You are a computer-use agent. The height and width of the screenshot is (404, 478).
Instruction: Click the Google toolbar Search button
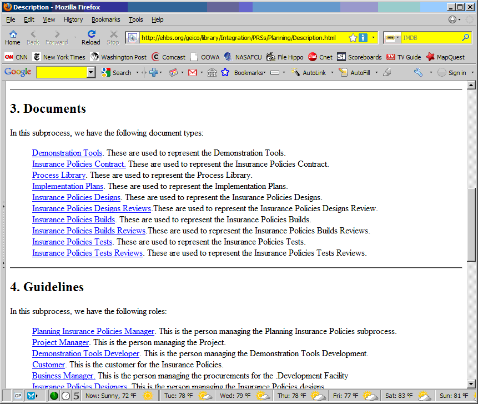(x=117, y=73)
